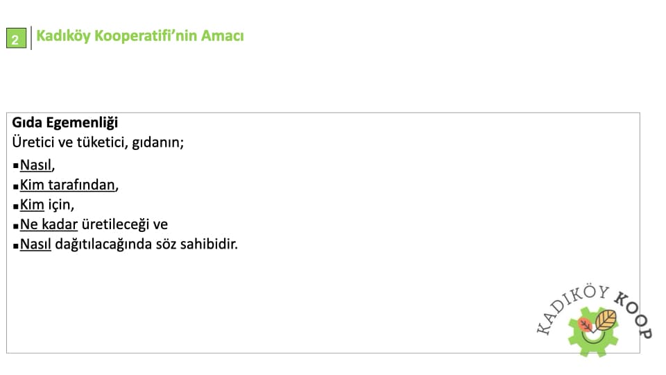Click the bullet marker before first 'Nasıl'

click(x=15, y=166)
